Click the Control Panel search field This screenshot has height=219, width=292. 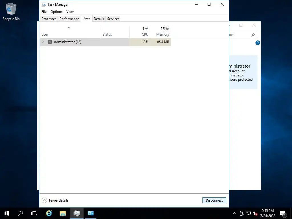pos(243,35)
